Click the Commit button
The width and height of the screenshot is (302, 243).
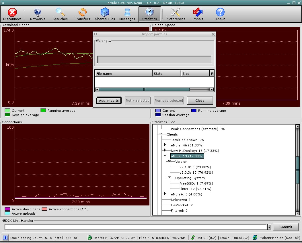click(286, 227)
